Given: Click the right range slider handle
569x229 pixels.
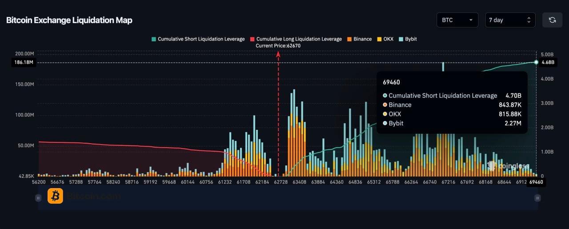Looking at the screenshot, I should (x=537, y=198).
